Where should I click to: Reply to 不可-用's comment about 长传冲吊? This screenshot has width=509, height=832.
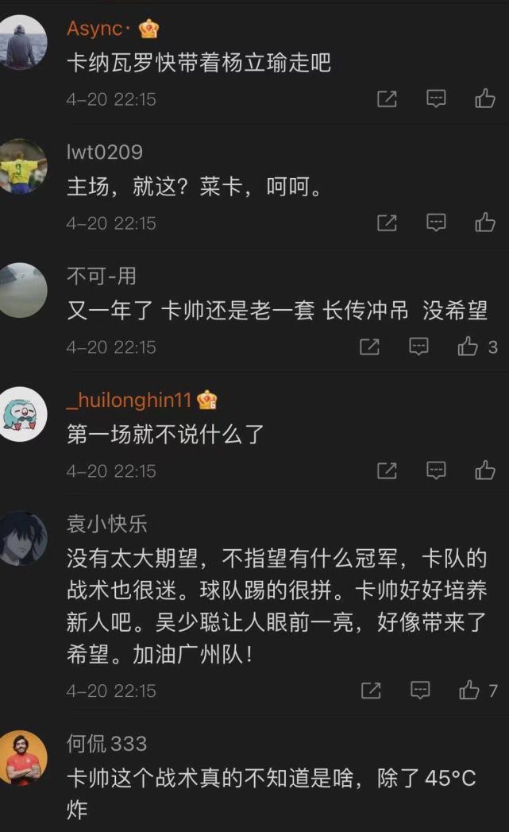[x=418, y=346]
